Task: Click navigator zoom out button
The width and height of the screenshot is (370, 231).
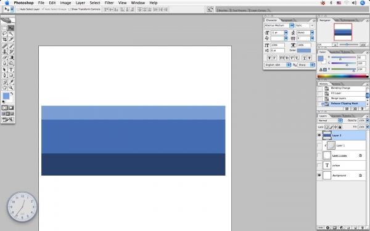Action: (335, 44)
